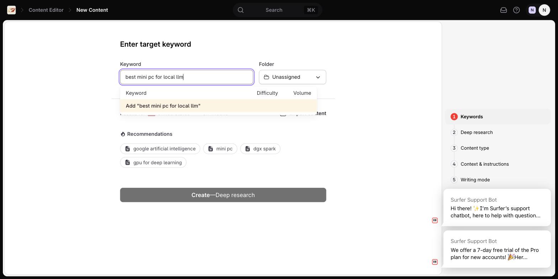The width and height of the screenshot is (558, 279).
Task: Click the search magnifier icon
Action: [x=241, y=10]
